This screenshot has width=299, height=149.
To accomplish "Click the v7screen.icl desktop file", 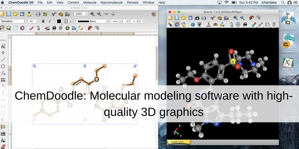I will click(x=289, y=44).
